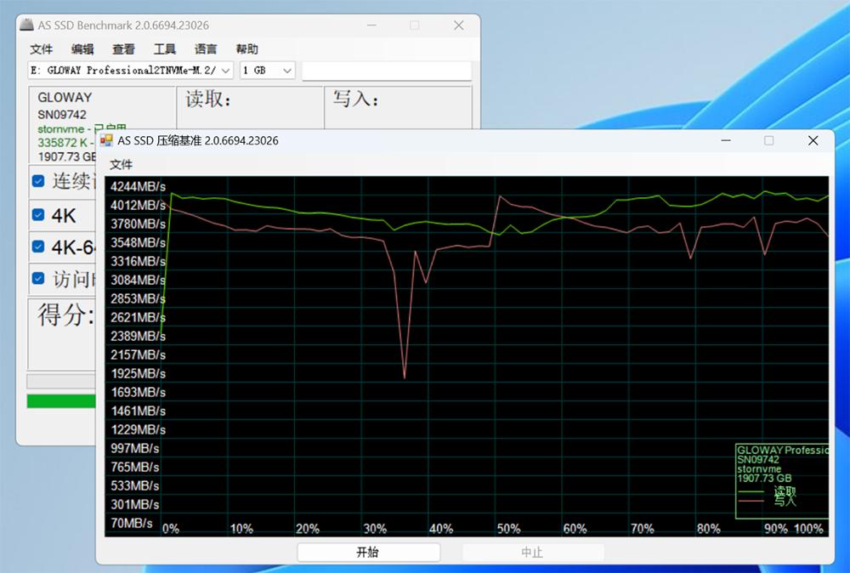Click the 中止 abort button
Screen dimensions: 850x573
[x=532, y=552]
